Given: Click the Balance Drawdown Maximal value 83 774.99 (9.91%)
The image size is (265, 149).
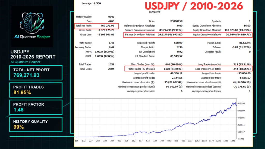Looking at the screenshot, I should [171, 30].
